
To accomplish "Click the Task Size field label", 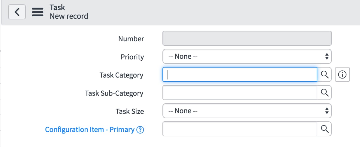I will coord(130,112).
